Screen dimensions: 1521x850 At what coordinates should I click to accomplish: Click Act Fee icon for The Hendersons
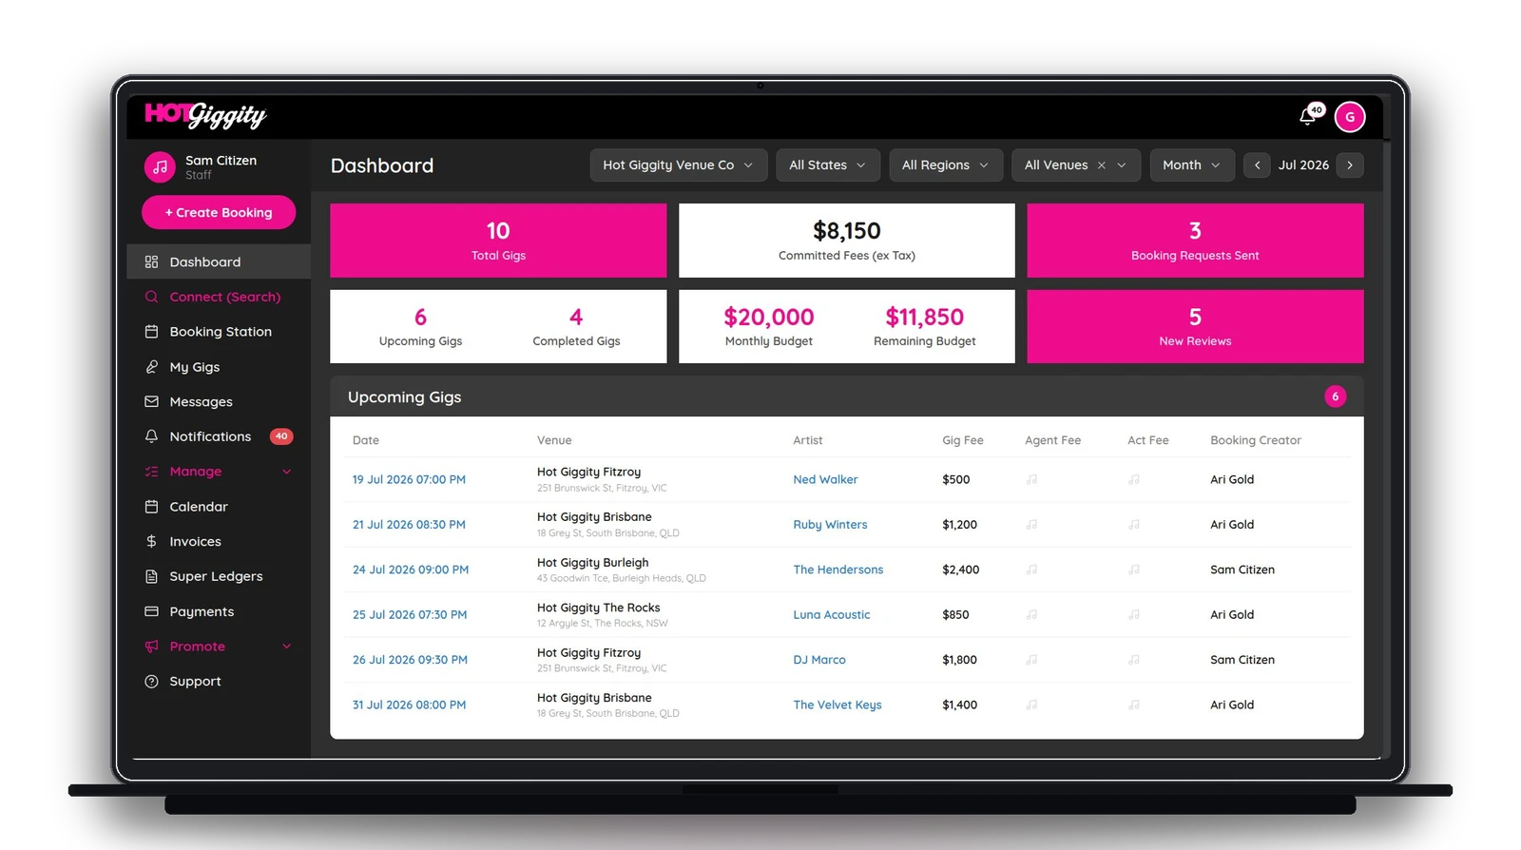[1133, 570]
